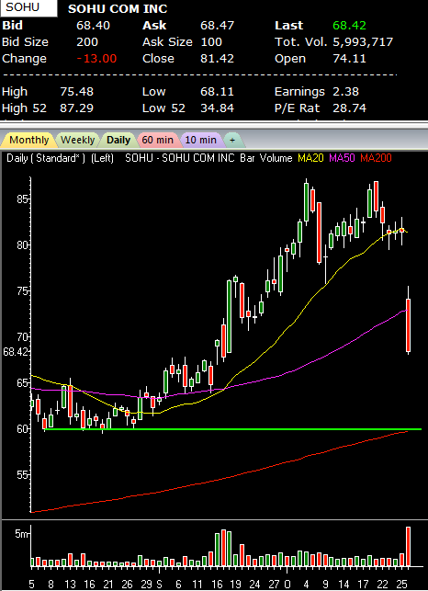Viewport: 428px width, 591px height.
Task: Click the Bid price 68.40
Action: point(93,25)
